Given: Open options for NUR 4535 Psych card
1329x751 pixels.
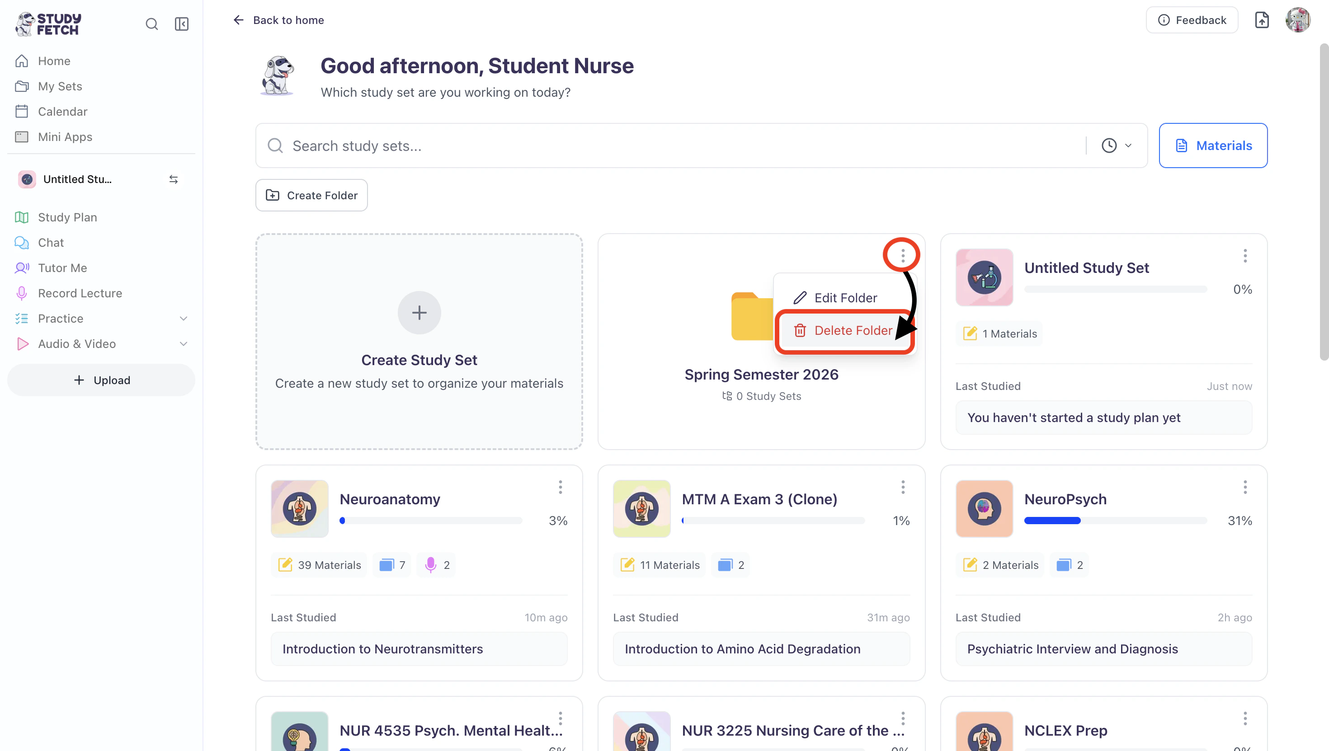Looking at the screenshot, I should [560, 718].
